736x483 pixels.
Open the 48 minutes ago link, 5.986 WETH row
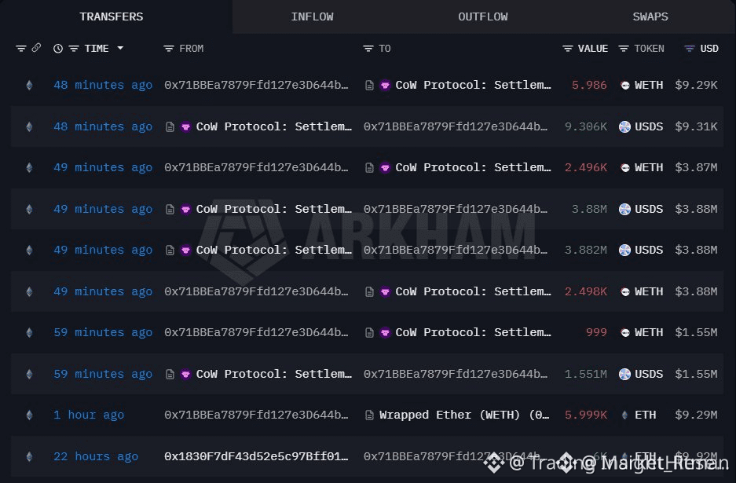[103, 85]
